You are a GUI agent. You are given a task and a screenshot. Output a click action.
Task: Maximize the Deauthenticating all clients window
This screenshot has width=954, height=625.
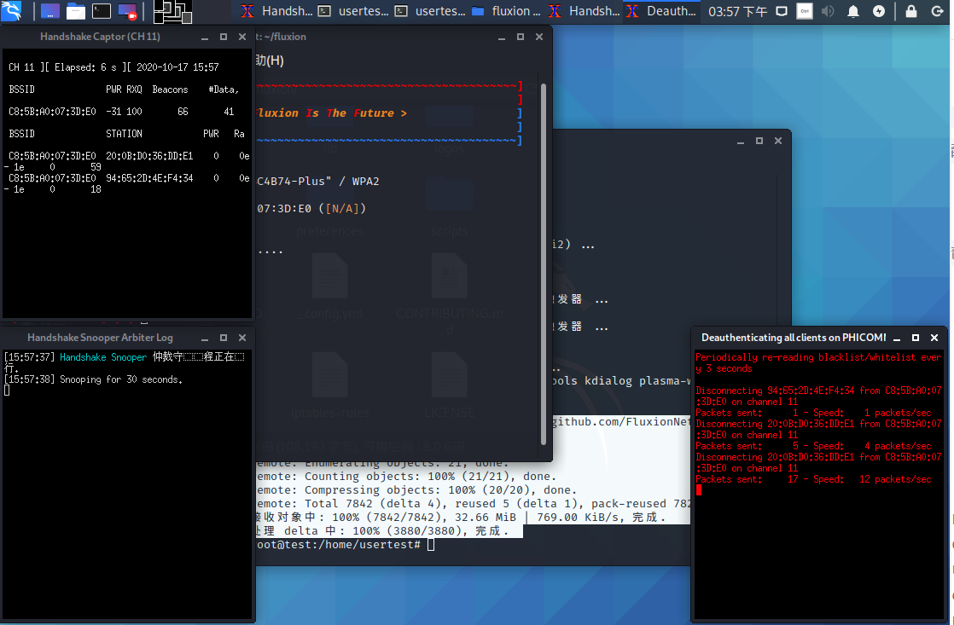pos(915,338)
